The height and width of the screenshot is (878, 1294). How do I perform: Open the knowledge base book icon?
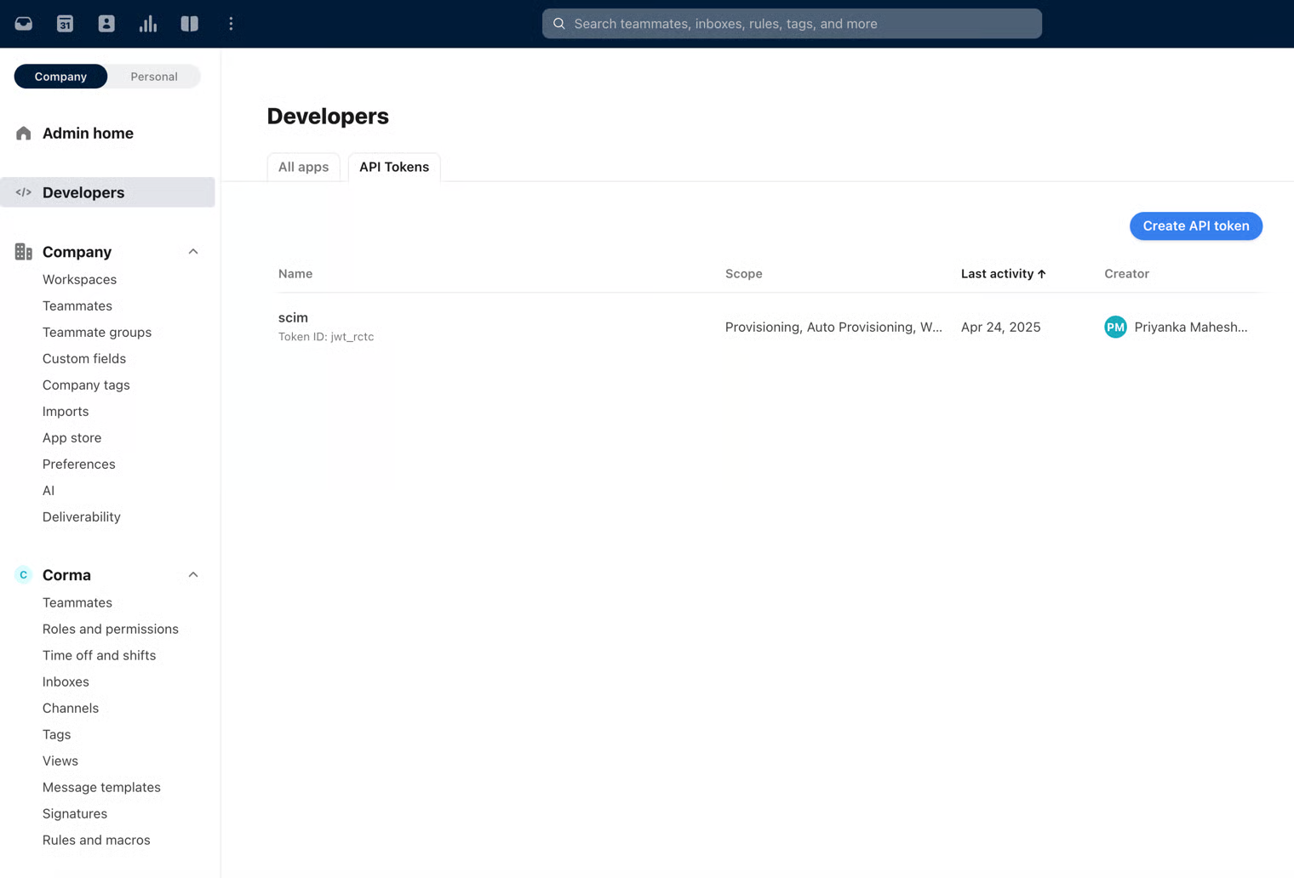click(x=189, y=24)
